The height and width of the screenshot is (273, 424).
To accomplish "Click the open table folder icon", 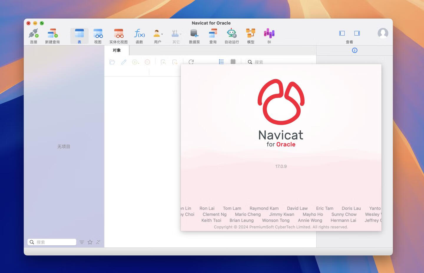I will [112, 62].
